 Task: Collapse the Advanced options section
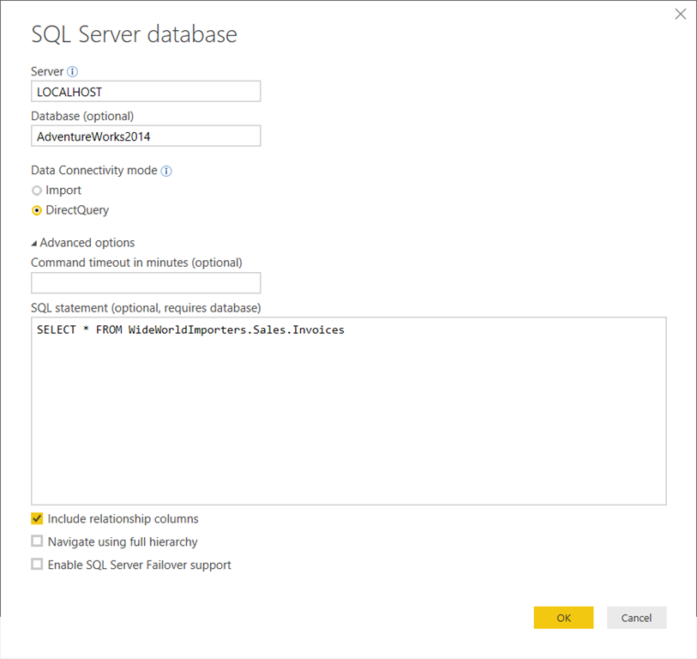coord(33,244)
